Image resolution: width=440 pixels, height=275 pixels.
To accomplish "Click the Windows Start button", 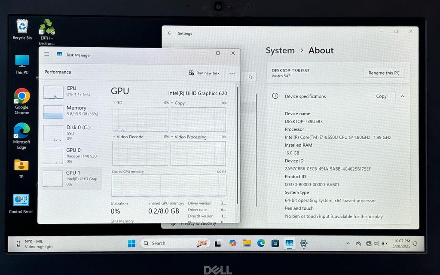I will click(131, 244).
